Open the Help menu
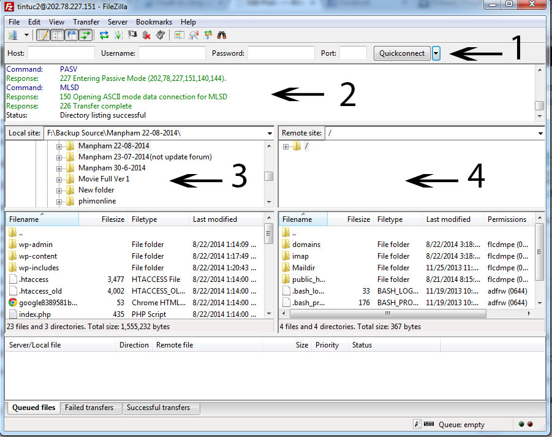Image resolution: width=552 pixels, height=437 pixels. [x=188, y=22]
